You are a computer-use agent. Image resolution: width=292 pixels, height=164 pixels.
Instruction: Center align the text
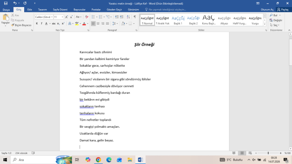(x=98, y=24)
